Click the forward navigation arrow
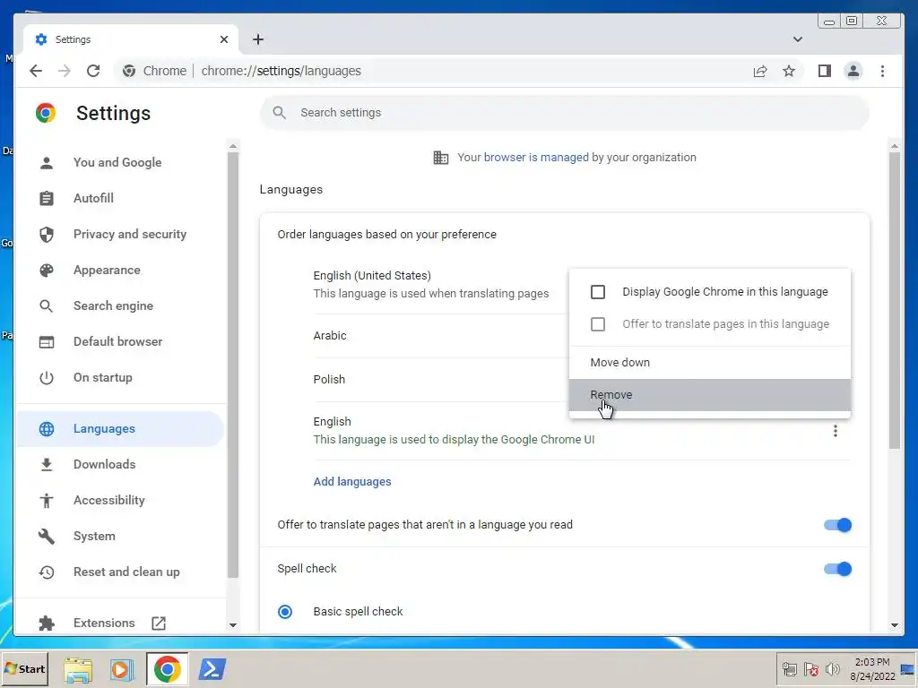918x688 pixels. click(x=65, y=71)
